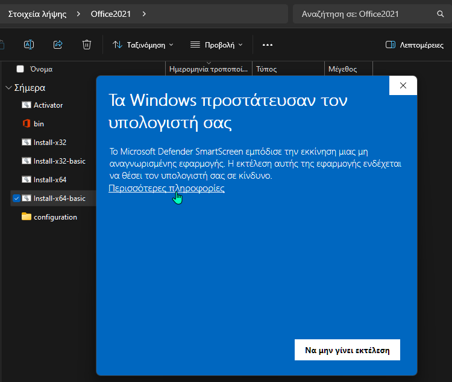Sort by Μέγεθος column header
This screenshot has width=452, height=382.
(348, 69)
